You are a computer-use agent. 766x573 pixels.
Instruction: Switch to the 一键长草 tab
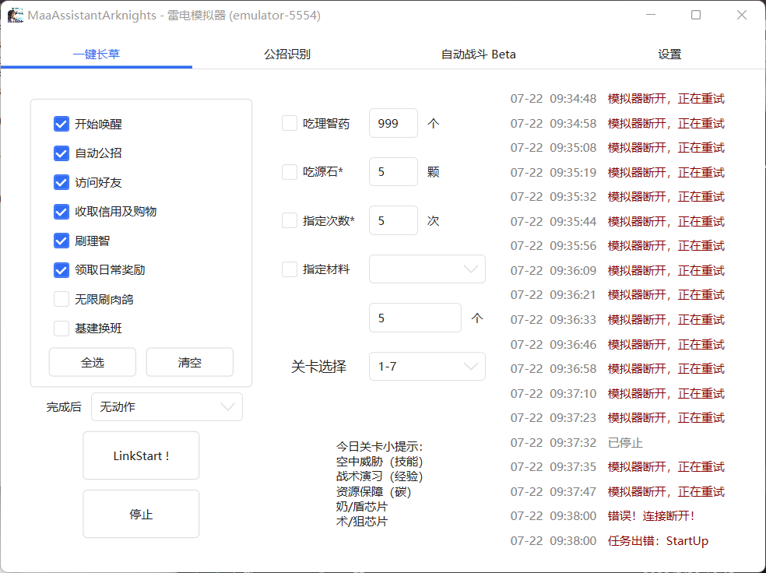coord(97,54)
